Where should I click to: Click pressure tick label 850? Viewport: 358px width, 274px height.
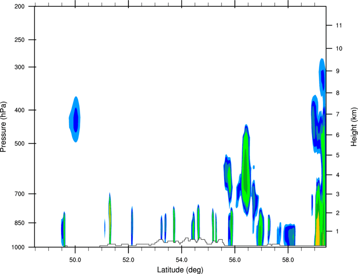click(x=19, y=223)
